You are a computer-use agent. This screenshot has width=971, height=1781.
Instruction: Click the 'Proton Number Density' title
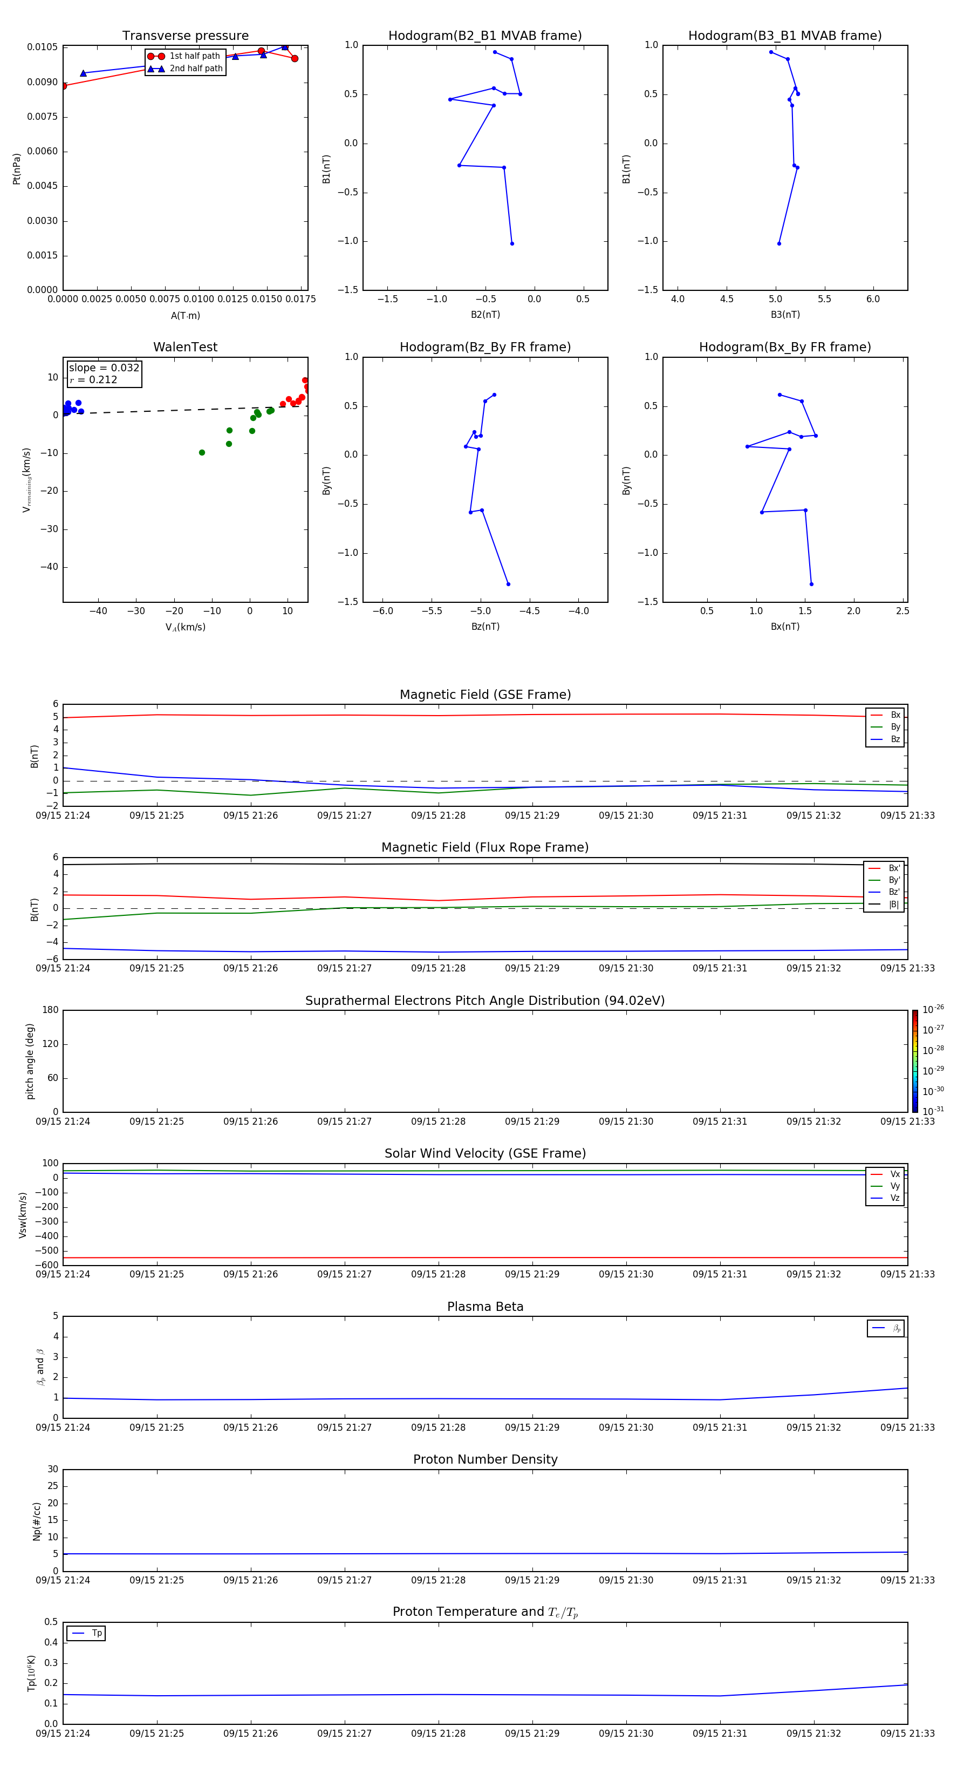(485, 1459)
